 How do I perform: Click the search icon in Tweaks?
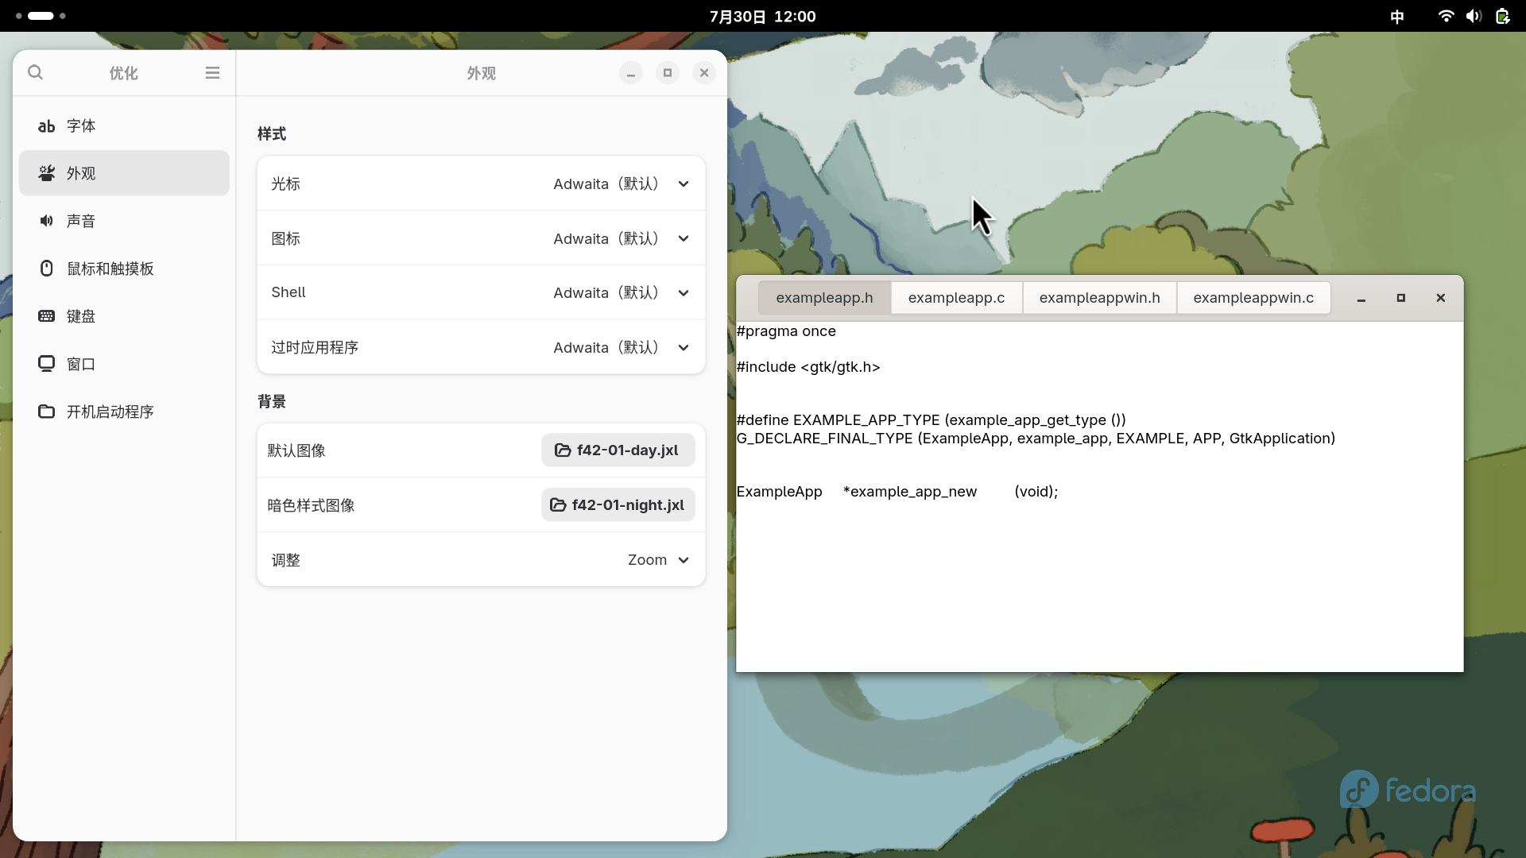[x=35, y=72]
